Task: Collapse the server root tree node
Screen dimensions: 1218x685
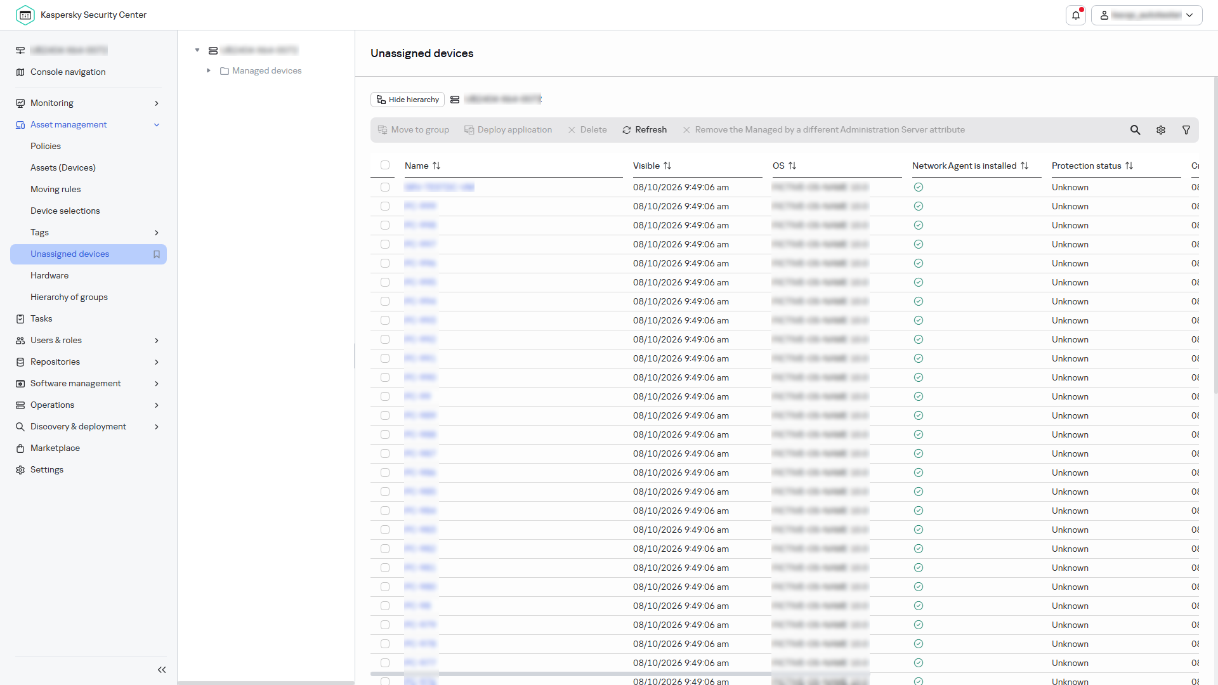Action: [197, 50]
